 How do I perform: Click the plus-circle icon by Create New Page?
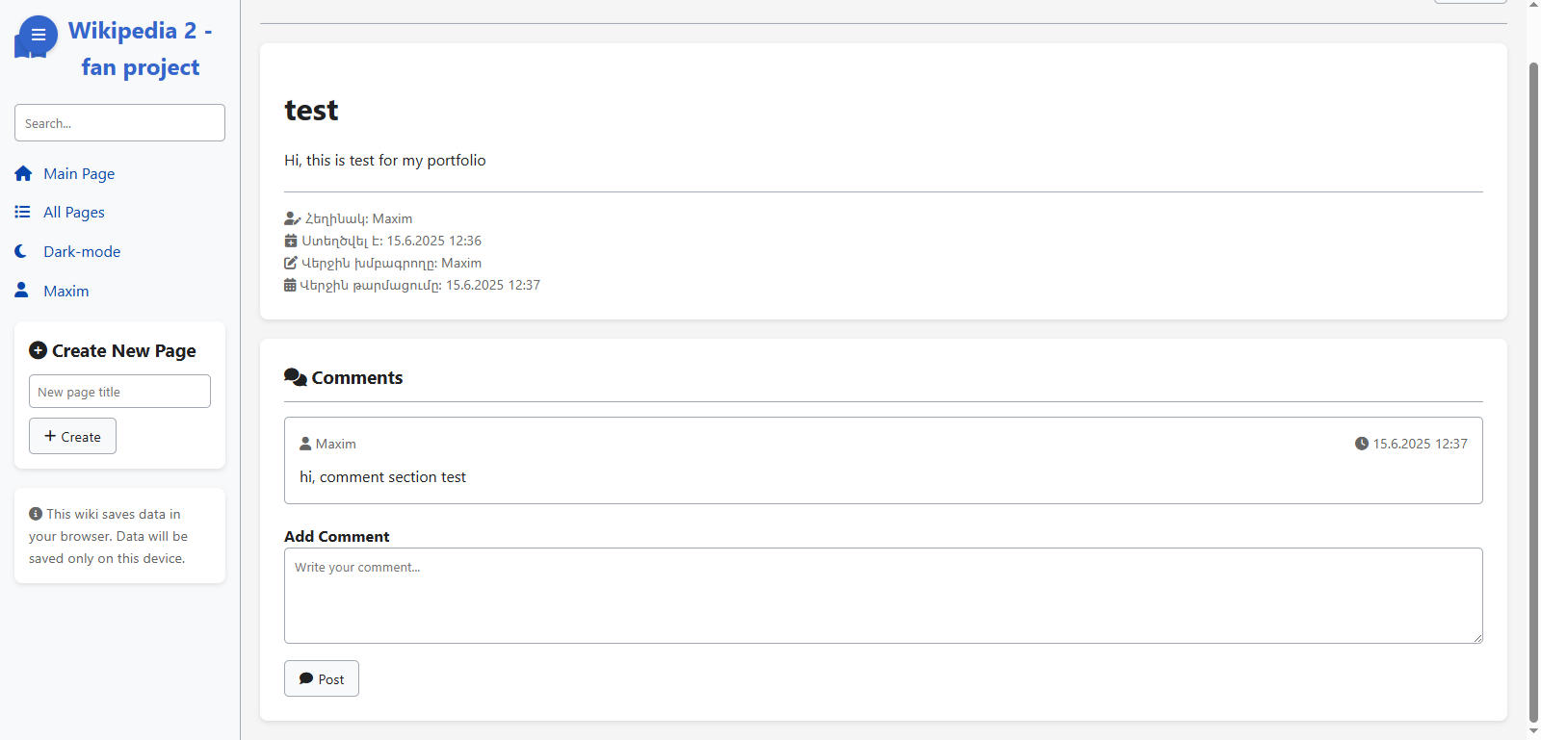click(x=38, y=350)
